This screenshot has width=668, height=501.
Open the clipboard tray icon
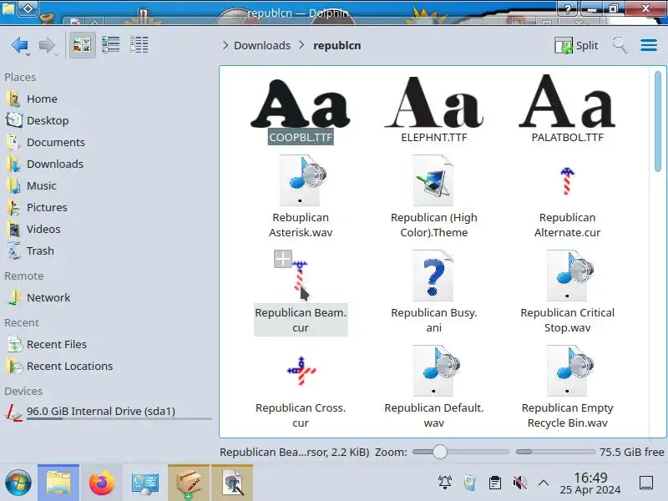[495, 483]
